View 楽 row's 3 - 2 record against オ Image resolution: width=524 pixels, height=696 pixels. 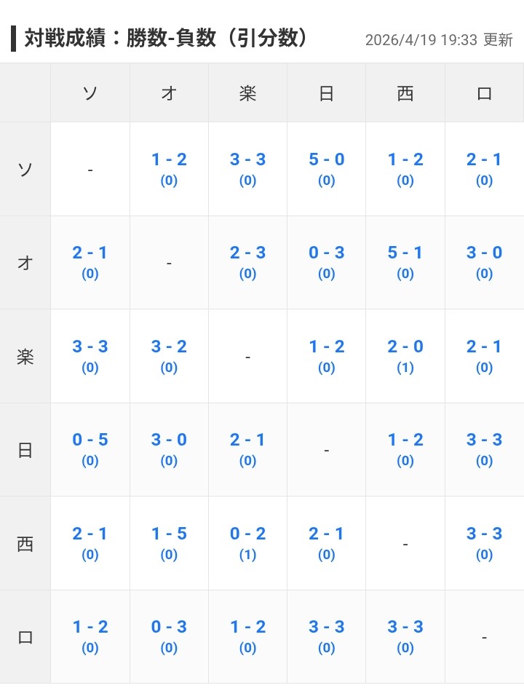[169, 355]
